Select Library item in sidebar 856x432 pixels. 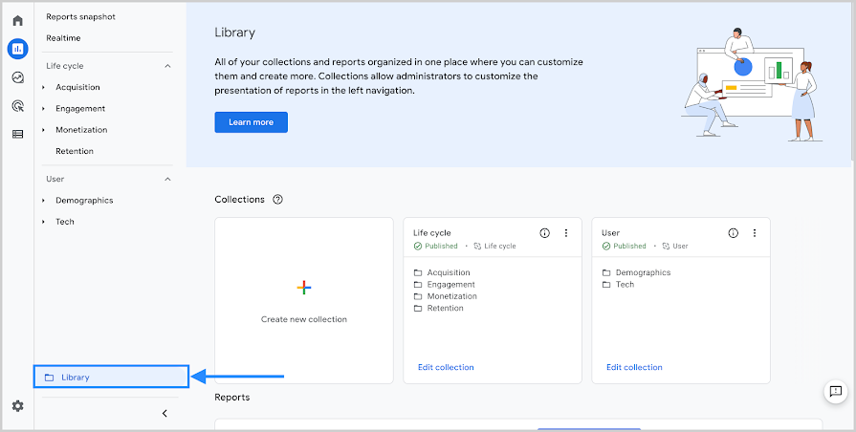coord(111,377)
